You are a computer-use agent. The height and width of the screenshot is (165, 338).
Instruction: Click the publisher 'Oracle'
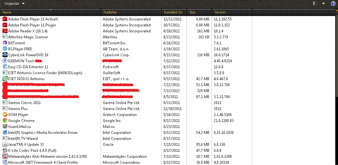108,144
